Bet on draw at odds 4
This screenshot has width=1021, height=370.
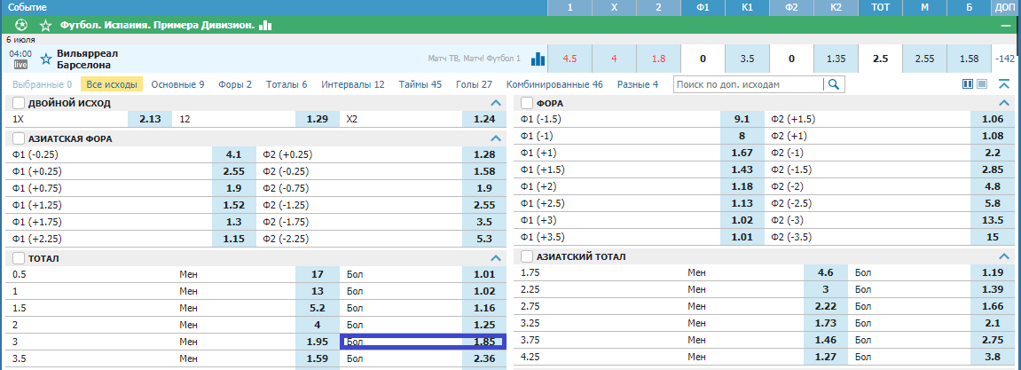(614, 59)
